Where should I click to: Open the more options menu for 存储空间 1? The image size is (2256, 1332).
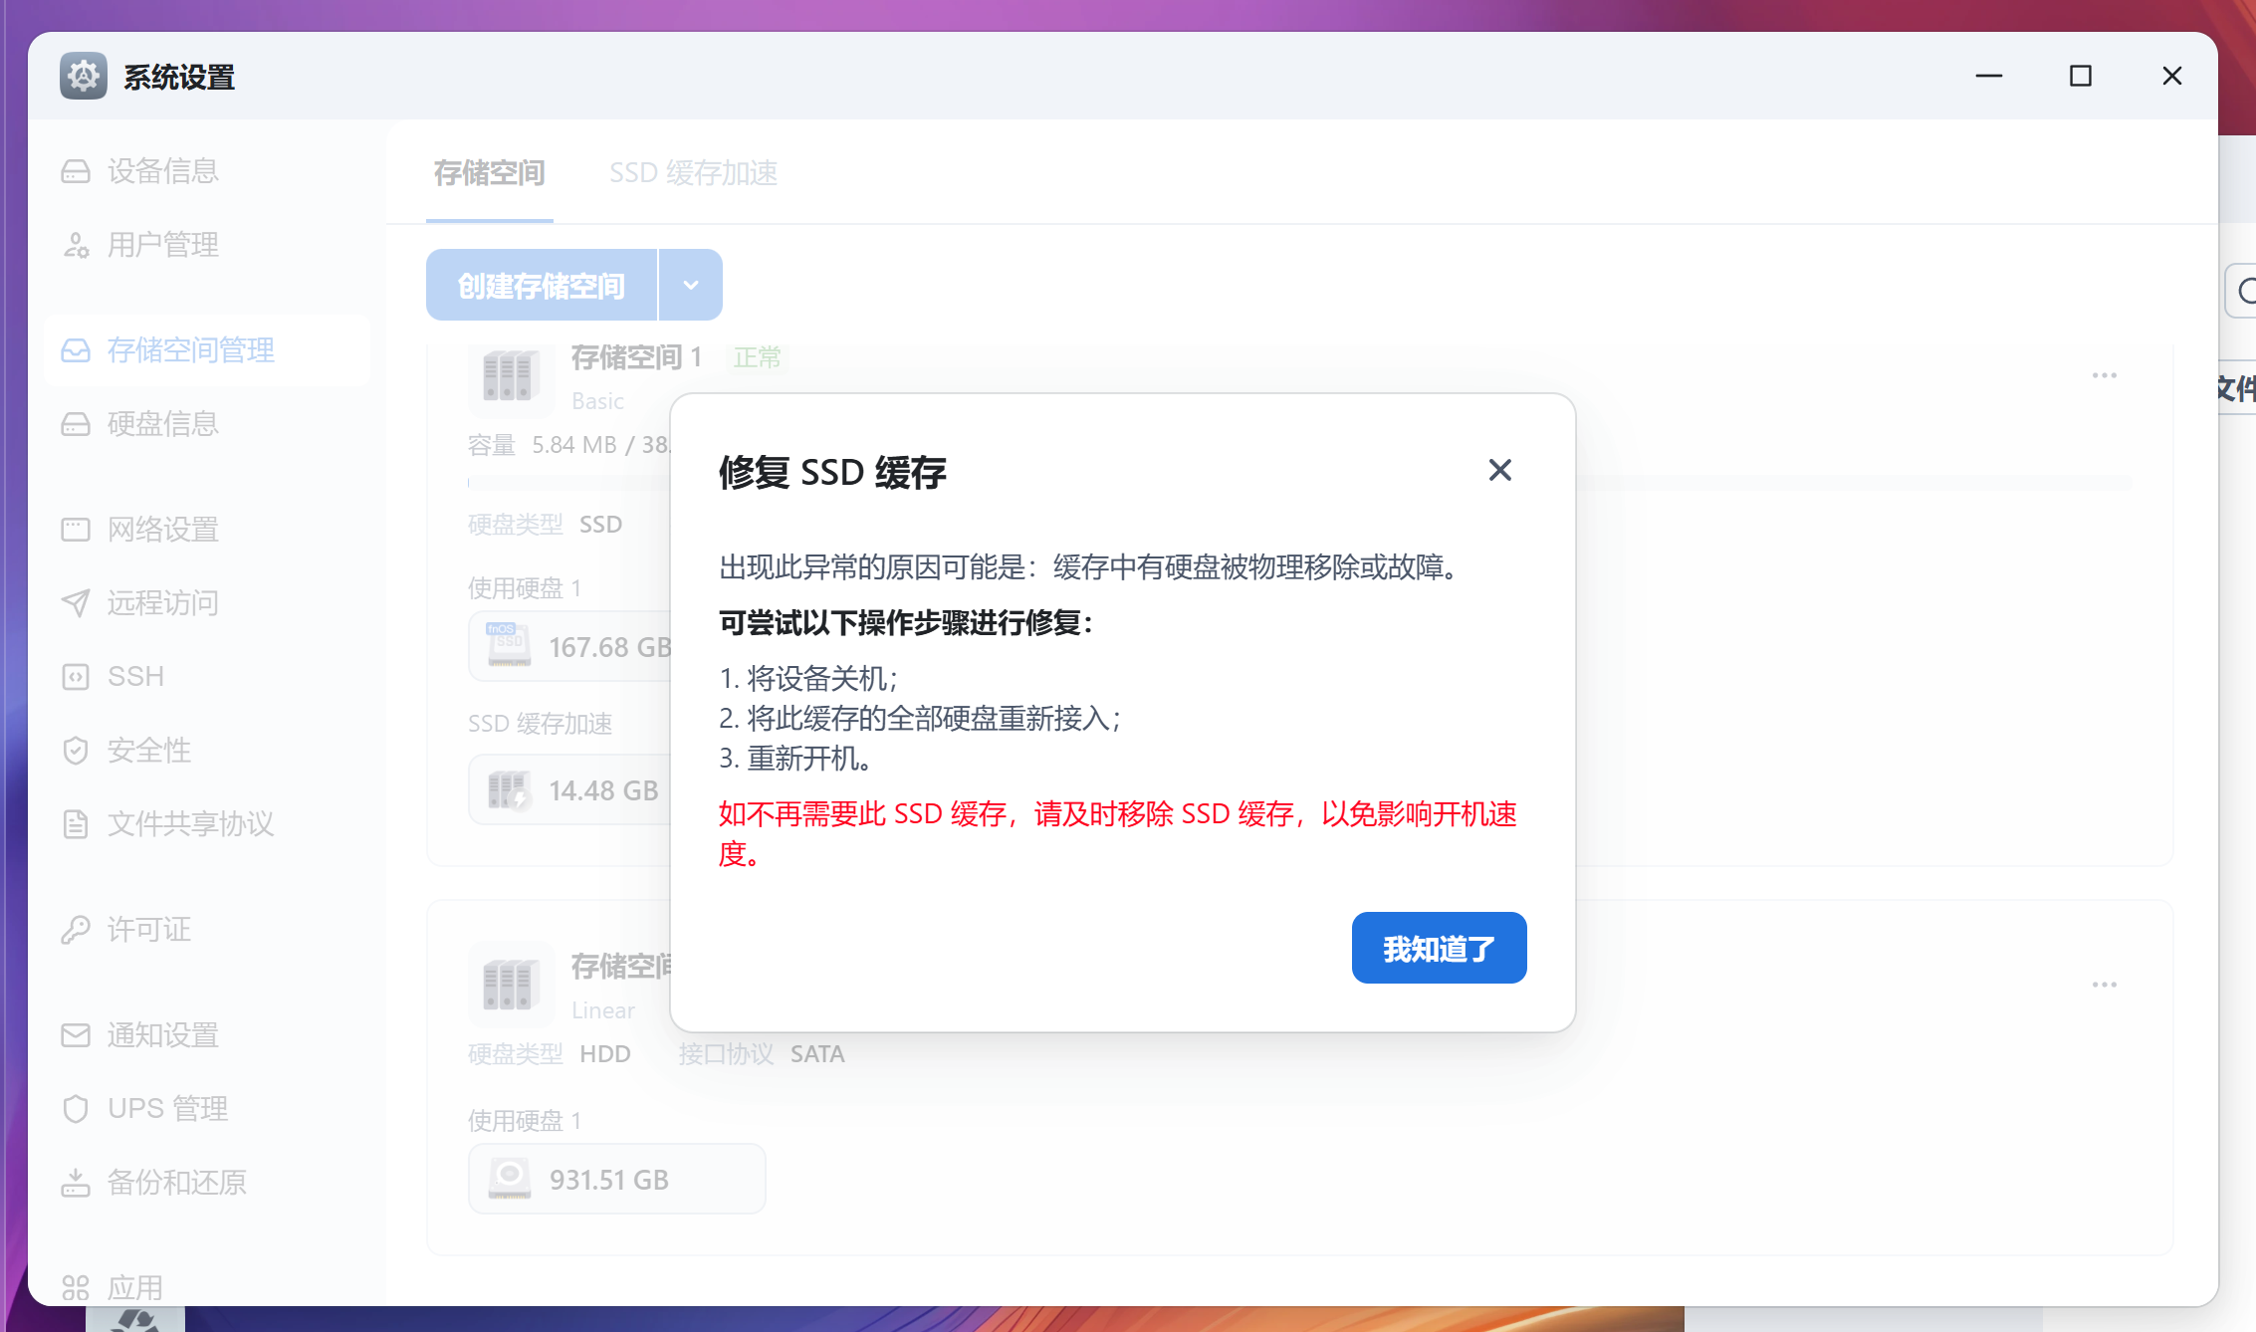coord(2104,374)
